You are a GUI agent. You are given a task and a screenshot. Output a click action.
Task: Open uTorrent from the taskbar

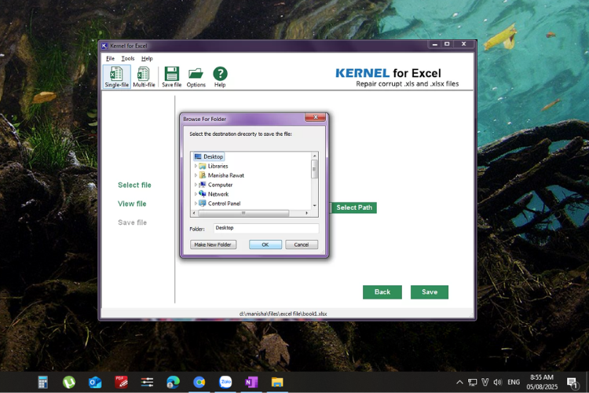(69, 383)
